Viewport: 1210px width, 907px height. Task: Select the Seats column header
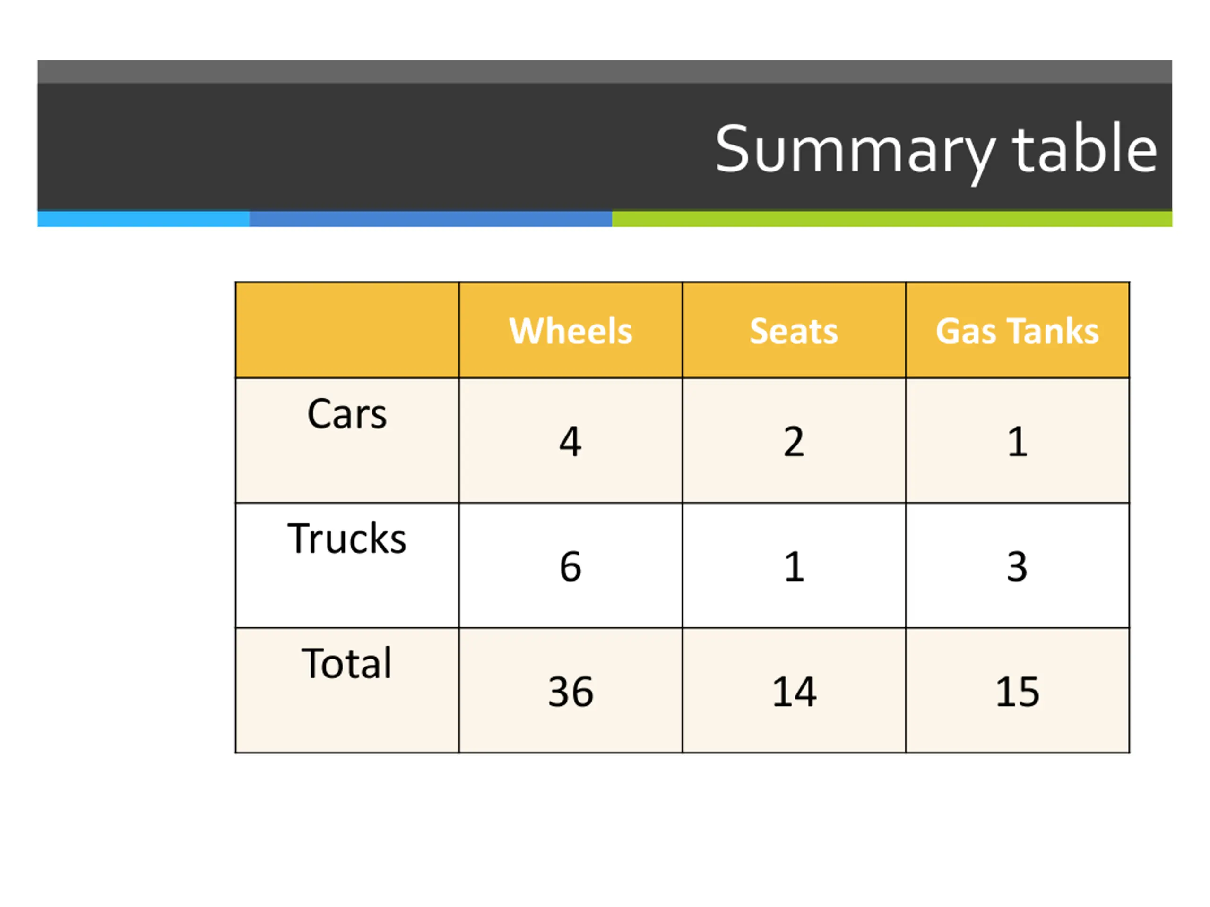(794, 330)
